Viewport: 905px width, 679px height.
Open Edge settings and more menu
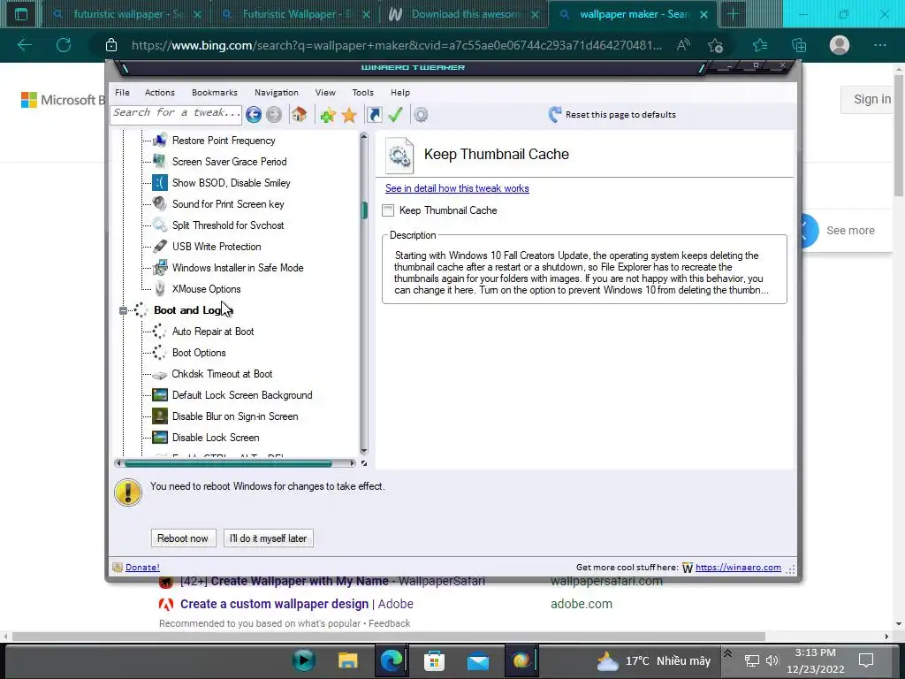click(x=879, y=45)
